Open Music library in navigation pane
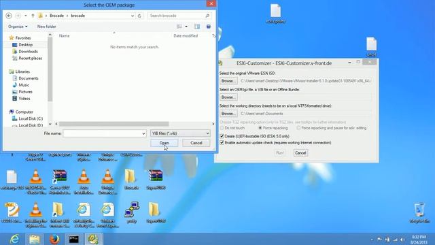The image size is (435, 245). pyautogui.click(x=24, y=85)
